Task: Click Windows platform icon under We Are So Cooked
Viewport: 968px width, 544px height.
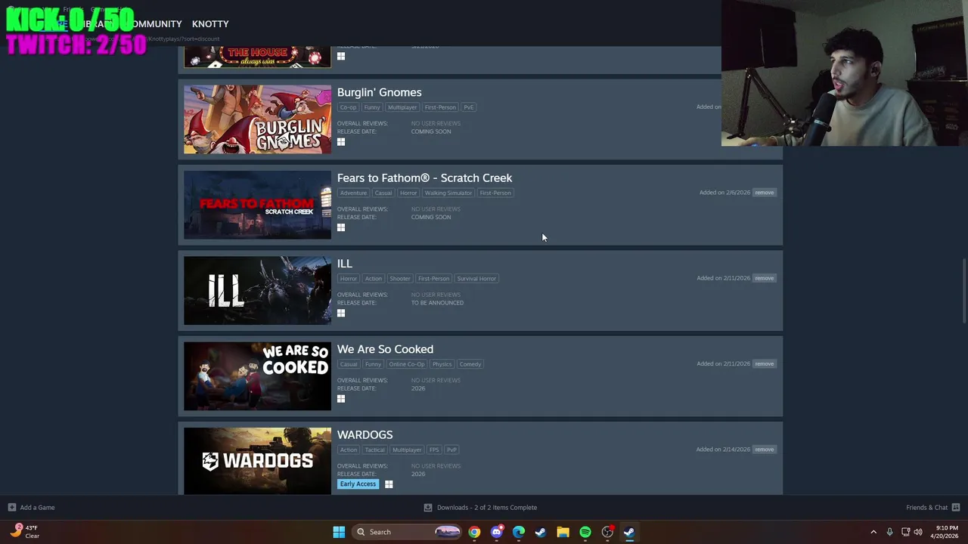Action: coord(341,399)
